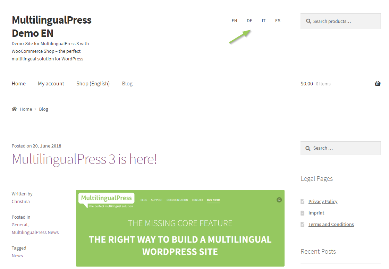Switch language to ES
This screenshot has width=389, height=269.
point(278,21)
